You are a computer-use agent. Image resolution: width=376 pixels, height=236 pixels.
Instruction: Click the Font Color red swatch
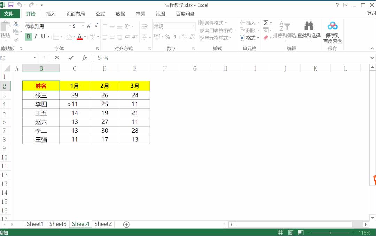click(x=79, y=39)
